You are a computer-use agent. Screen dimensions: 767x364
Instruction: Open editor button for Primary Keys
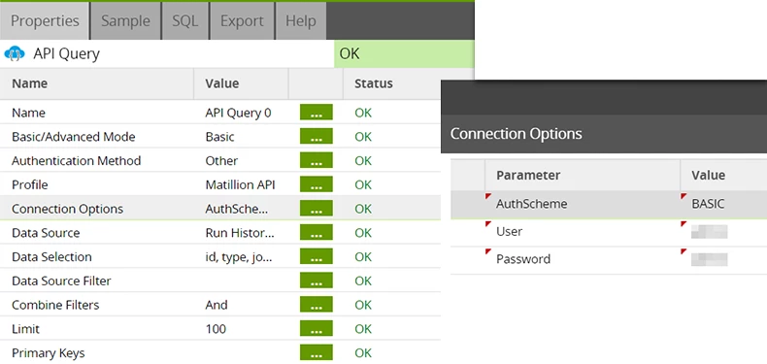[316, 352]
